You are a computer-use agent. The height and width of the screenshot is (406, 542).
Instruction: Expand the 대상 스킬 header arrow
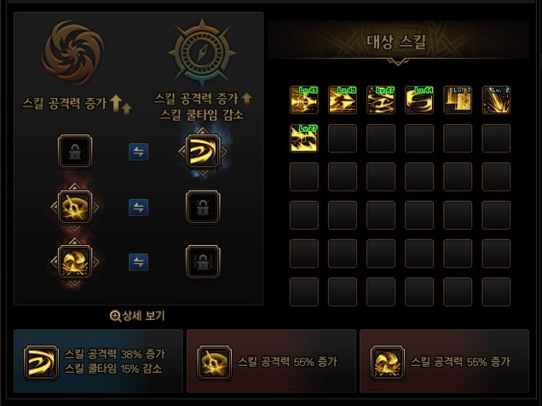coord(398,62)
